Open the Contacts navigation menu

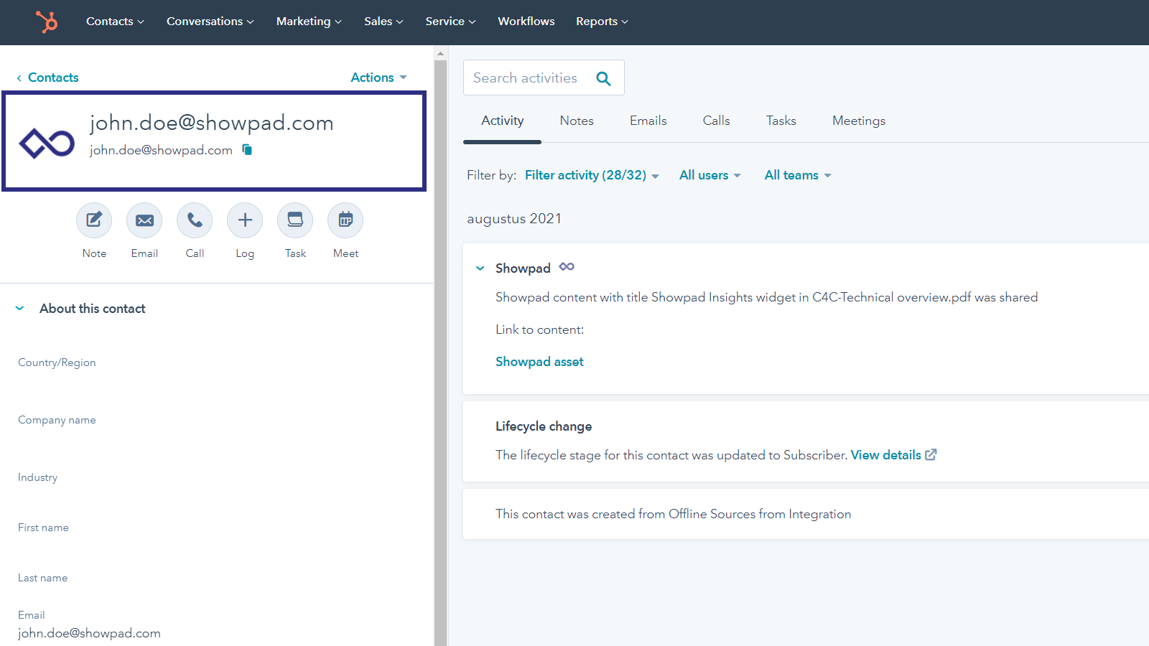(115, 22)
